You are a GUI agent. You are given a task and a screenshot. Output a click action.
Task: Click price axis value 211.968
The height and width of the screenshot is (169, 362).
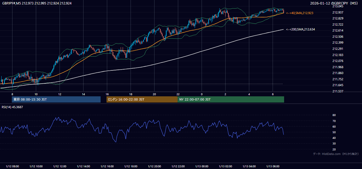(338, 67)
